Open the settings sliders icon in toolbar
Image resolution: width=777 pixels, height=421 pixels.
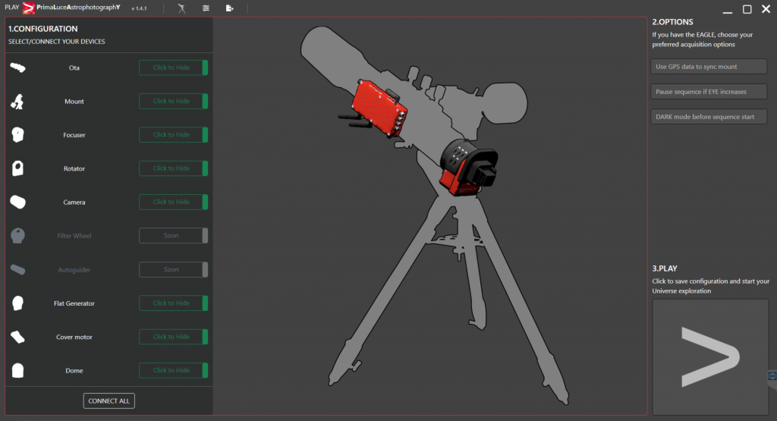pos(206,8)
